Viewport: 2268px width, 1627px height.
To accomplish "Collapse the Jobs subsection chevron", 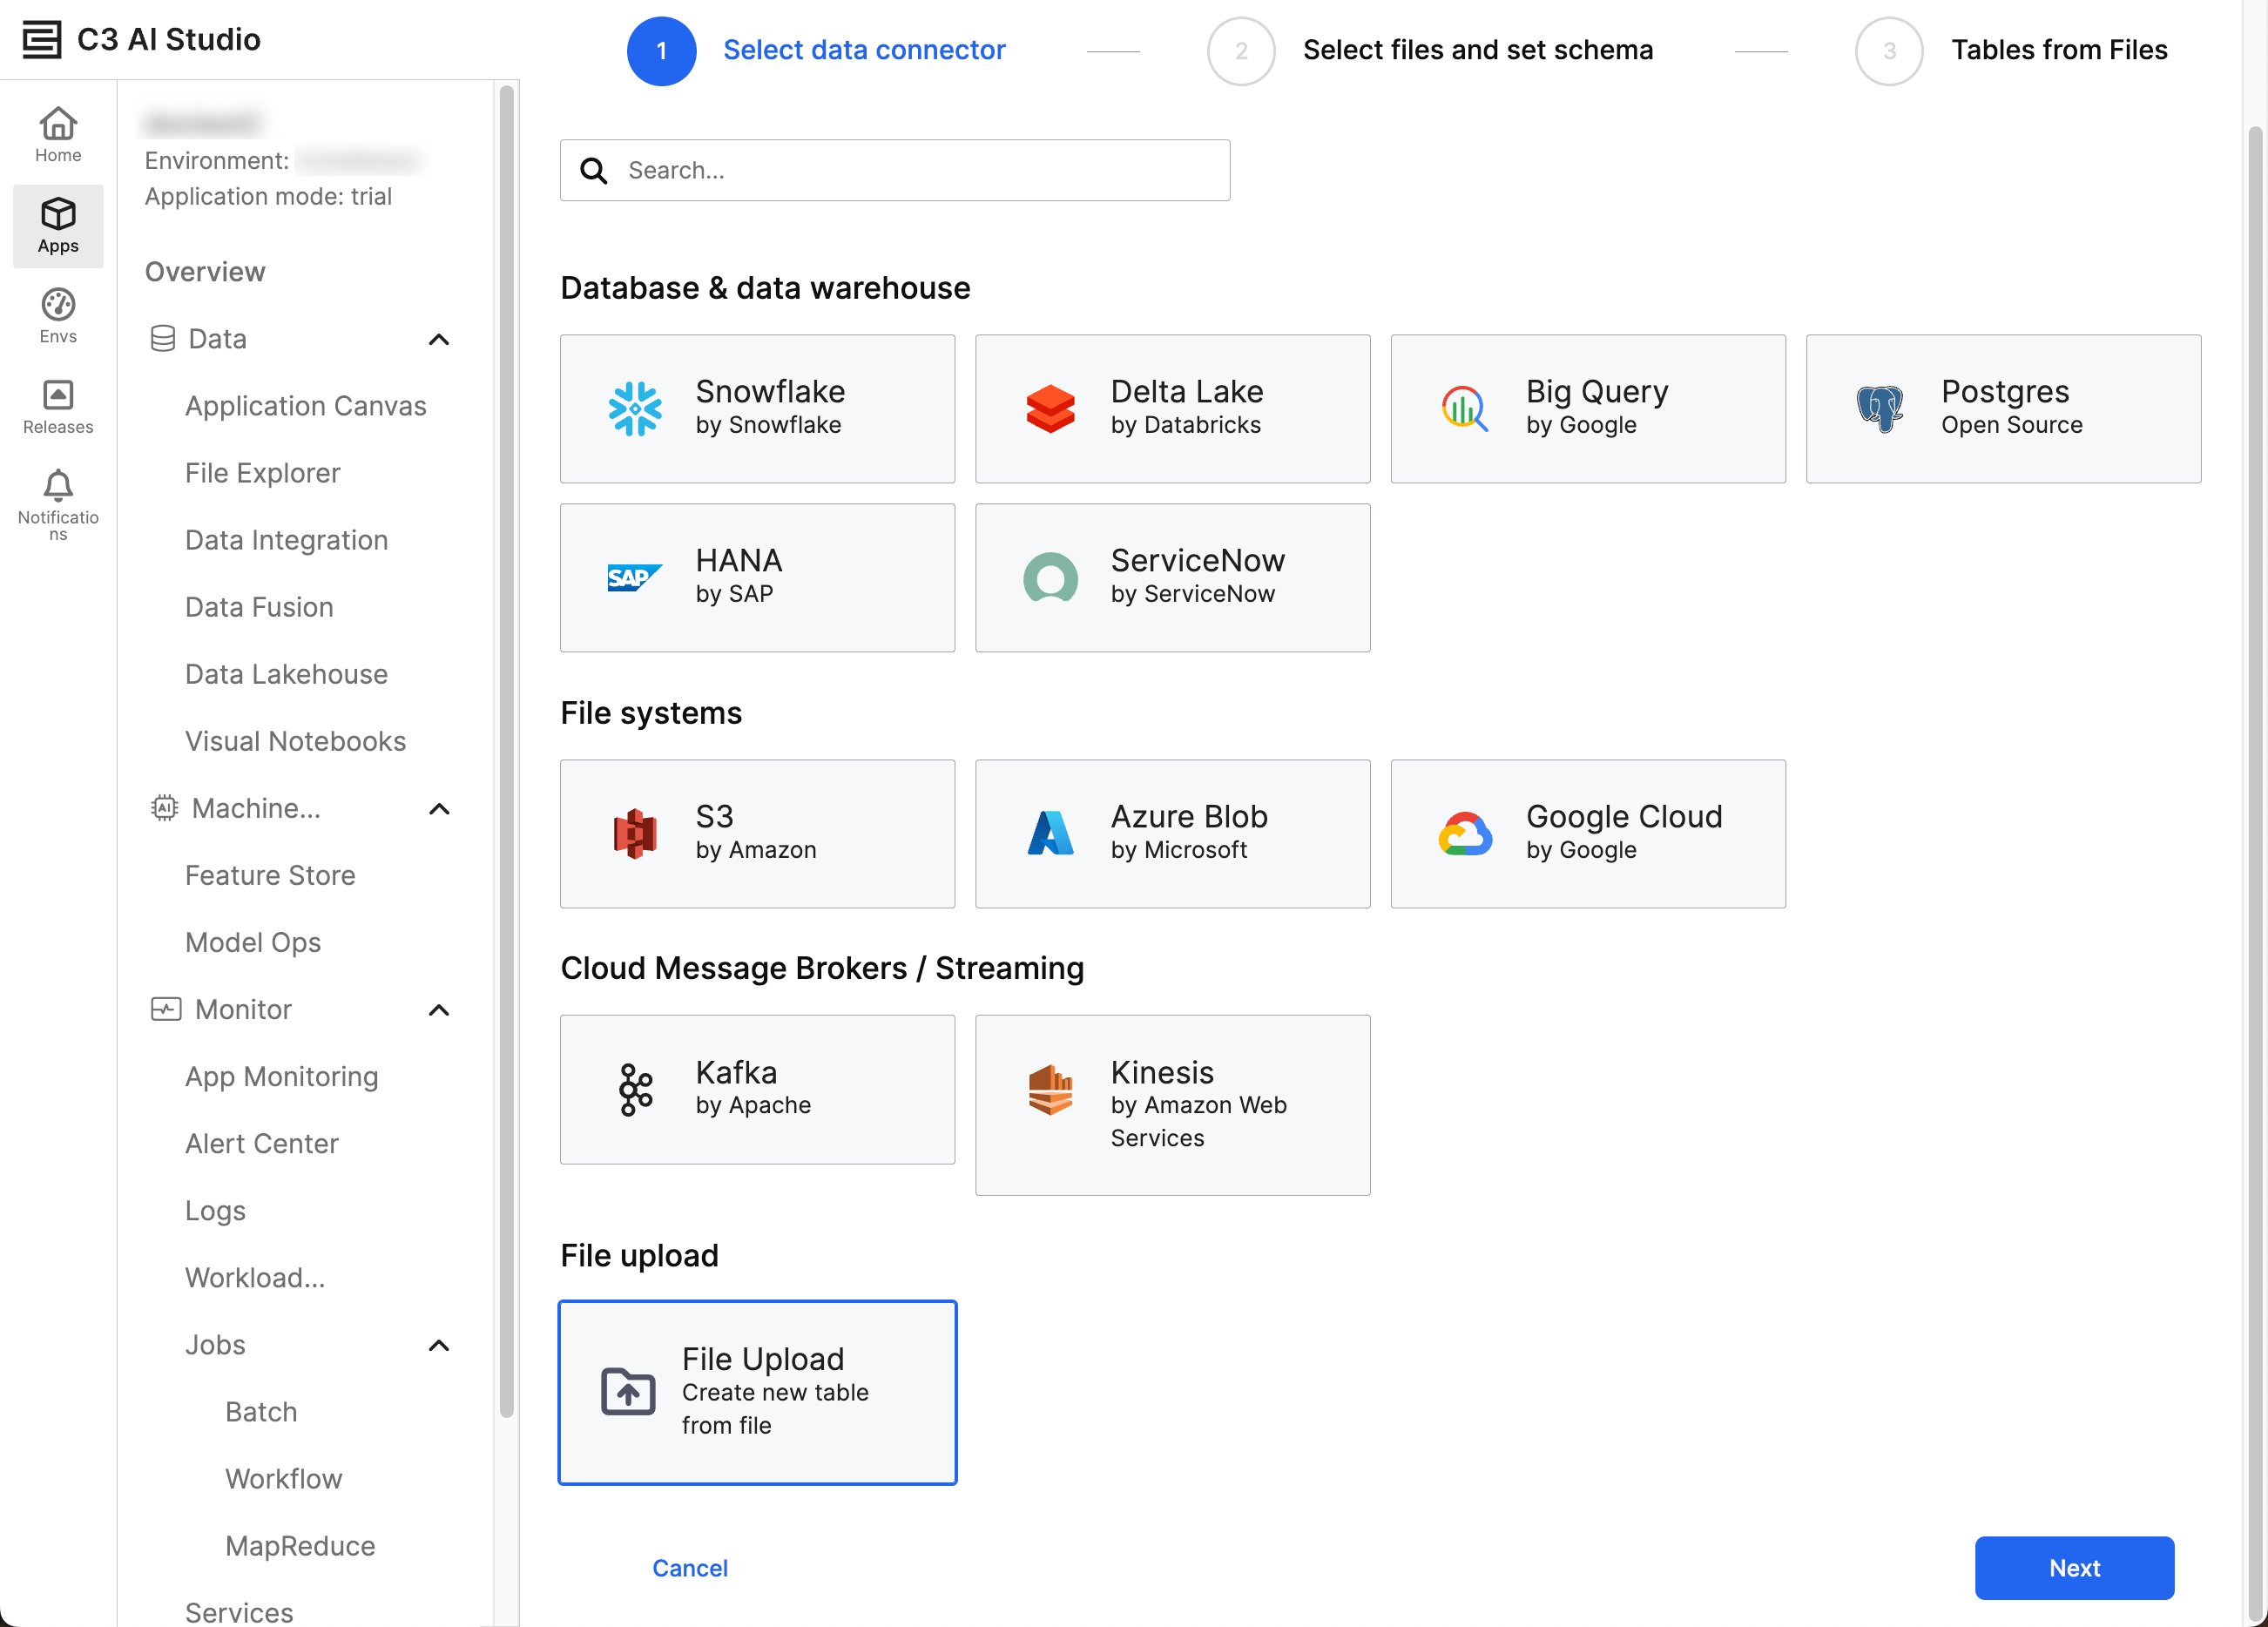I will click(439, 1346).
